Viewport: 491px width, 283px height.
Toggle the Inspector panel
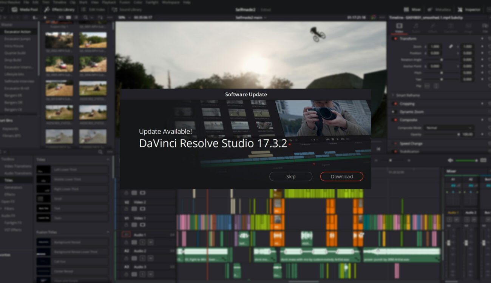click(x=468, y=9)
